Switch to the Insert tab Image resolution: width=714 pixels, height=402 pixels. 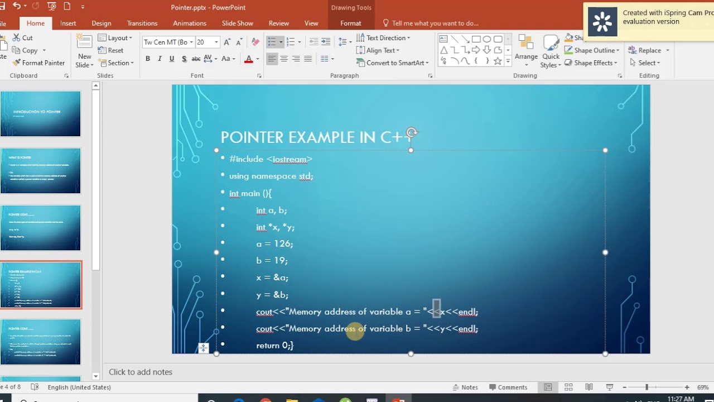click(x=68, y=23)
